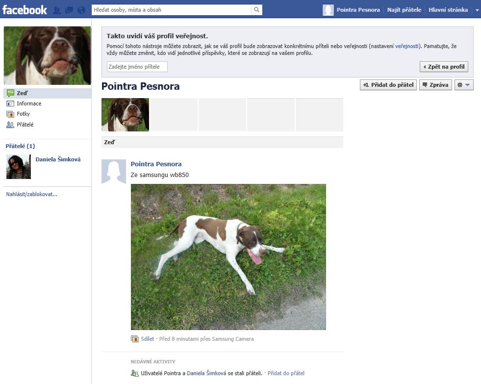The image size is (481, 384).
Task: Open Přátelé in the left sidebar
Action: pyautogui.click(x=25, y=125)
